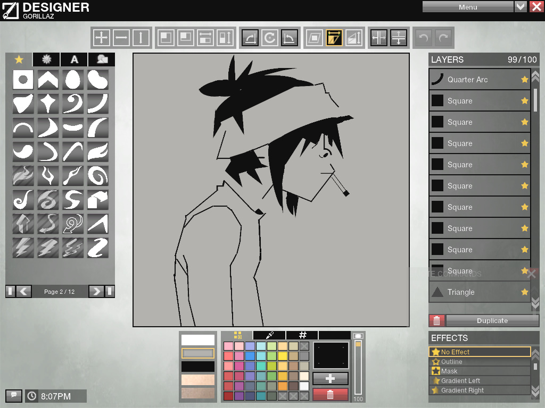Click the Duplicate layer button
This screenshot has width=545, height=408.
tap(492, 320)
